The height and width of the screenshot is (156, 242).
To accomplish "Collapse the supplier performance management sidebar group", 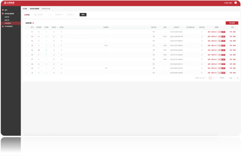I will coord(18,14).
